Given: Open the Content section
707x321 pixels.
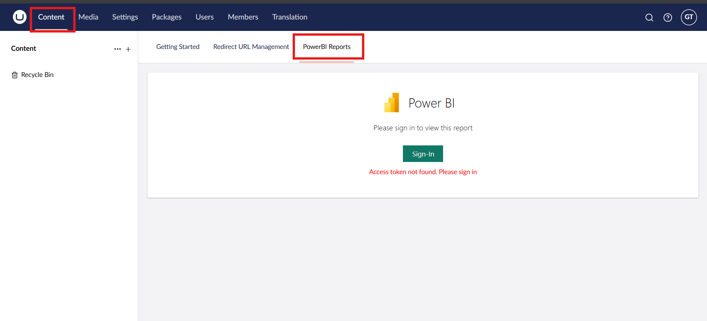Looking at the screenshot, I should point(51,17).
